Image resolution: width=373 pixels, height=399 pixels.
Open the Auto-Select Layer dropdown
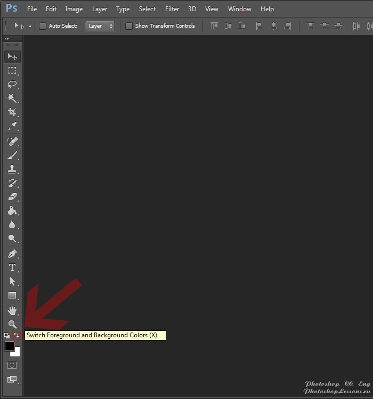100,26
